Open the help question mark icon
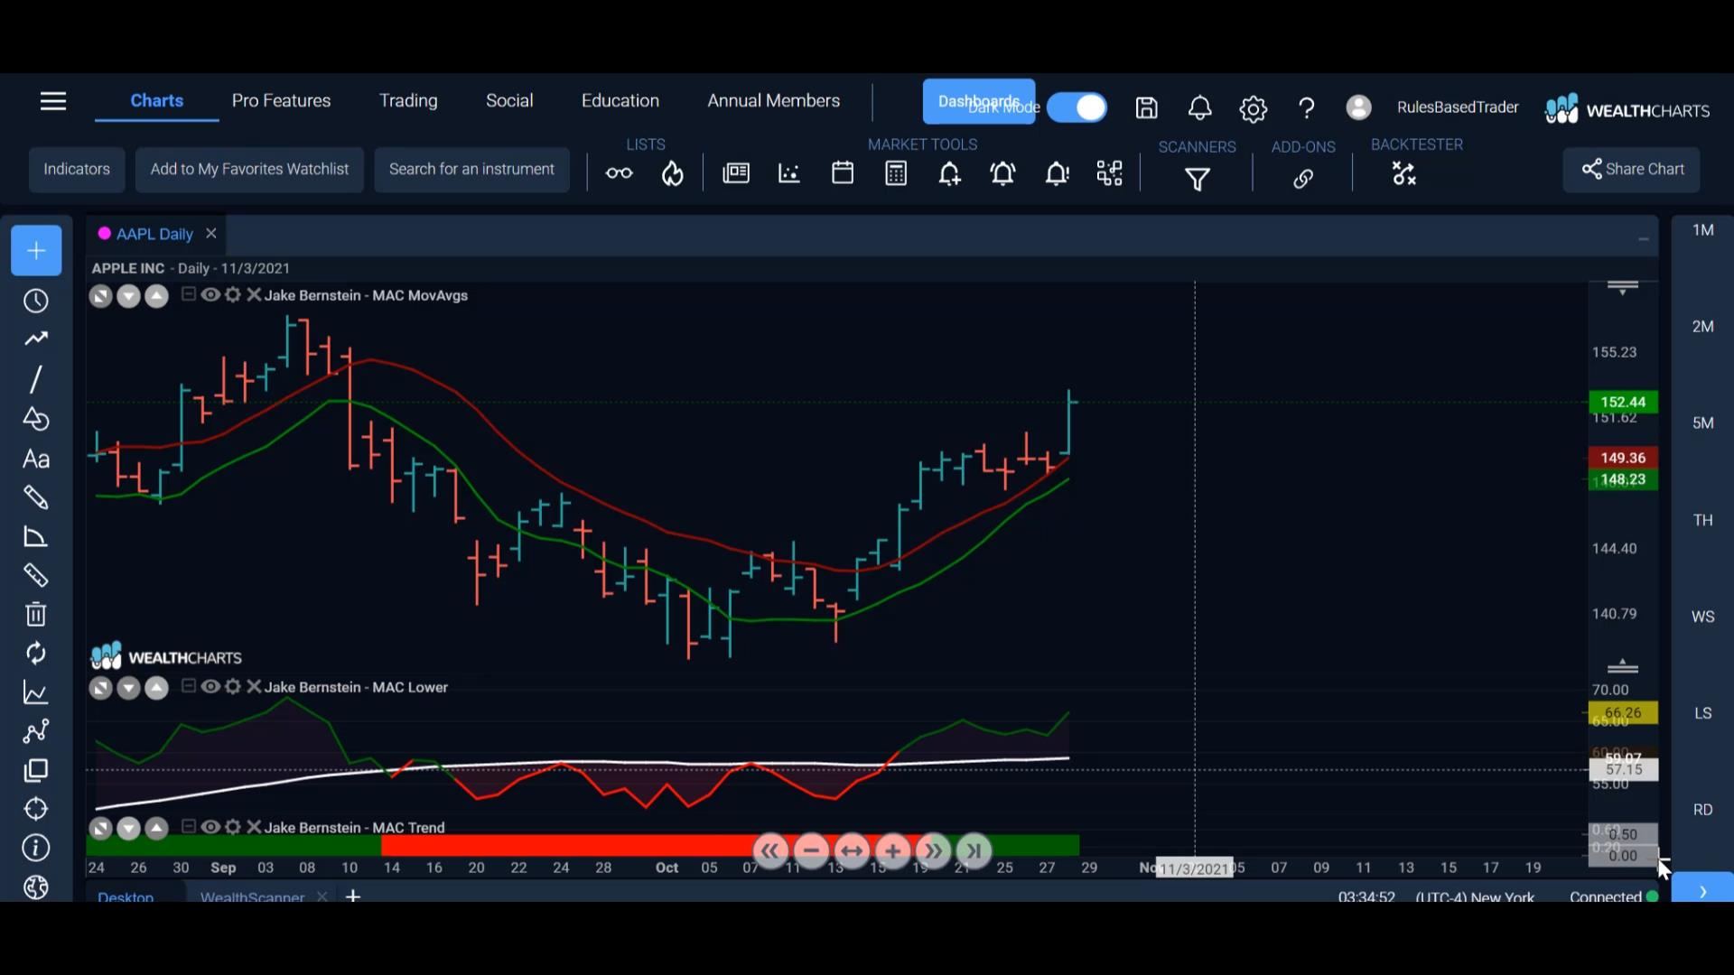1734x975 pixels. pyautogui.click(x=1306, y=108)
